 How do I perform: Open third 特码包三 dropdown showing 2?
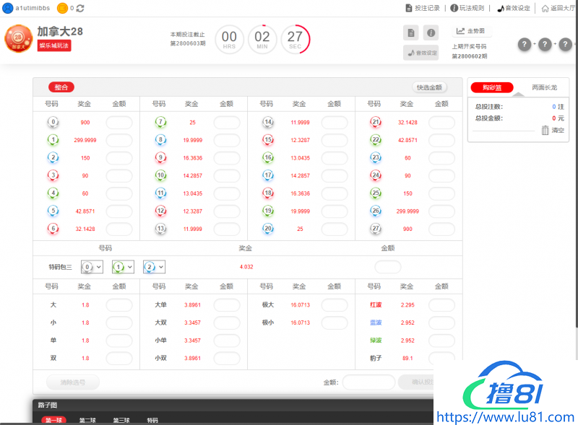155,267
